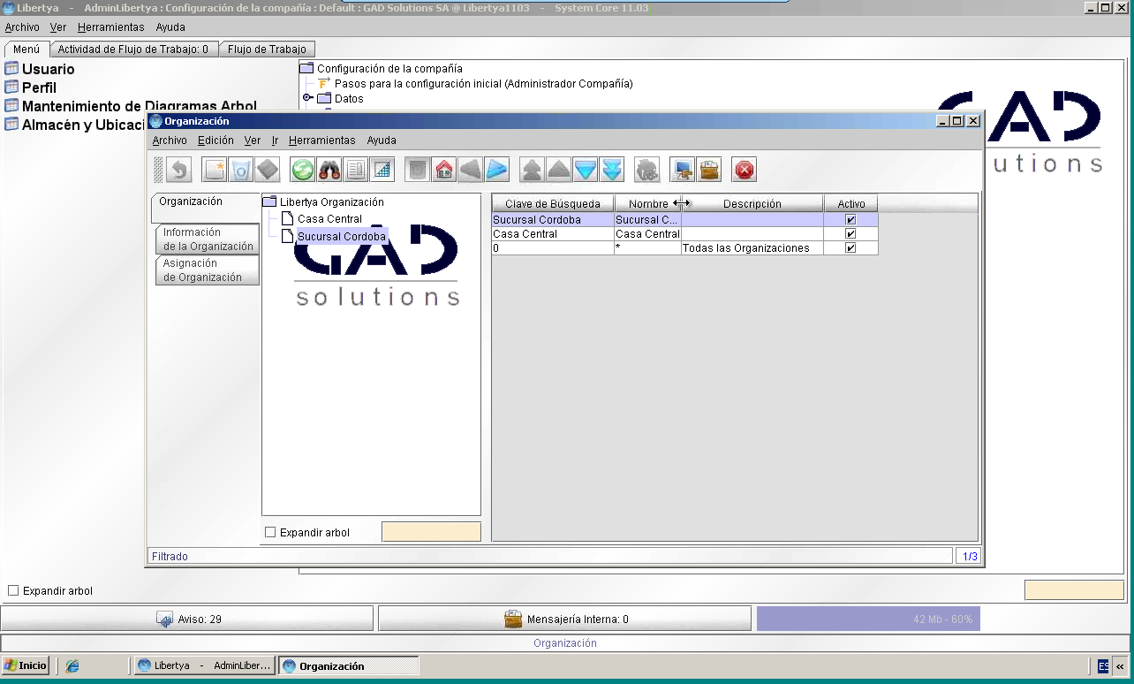Click the memory usage bar 42 Mb
Image resolution: width=1134 pixels, height=684 pixels.
[x=868, y=619]
